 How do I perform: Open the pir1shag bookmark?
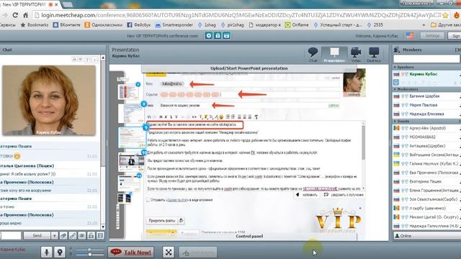point(232,25)
